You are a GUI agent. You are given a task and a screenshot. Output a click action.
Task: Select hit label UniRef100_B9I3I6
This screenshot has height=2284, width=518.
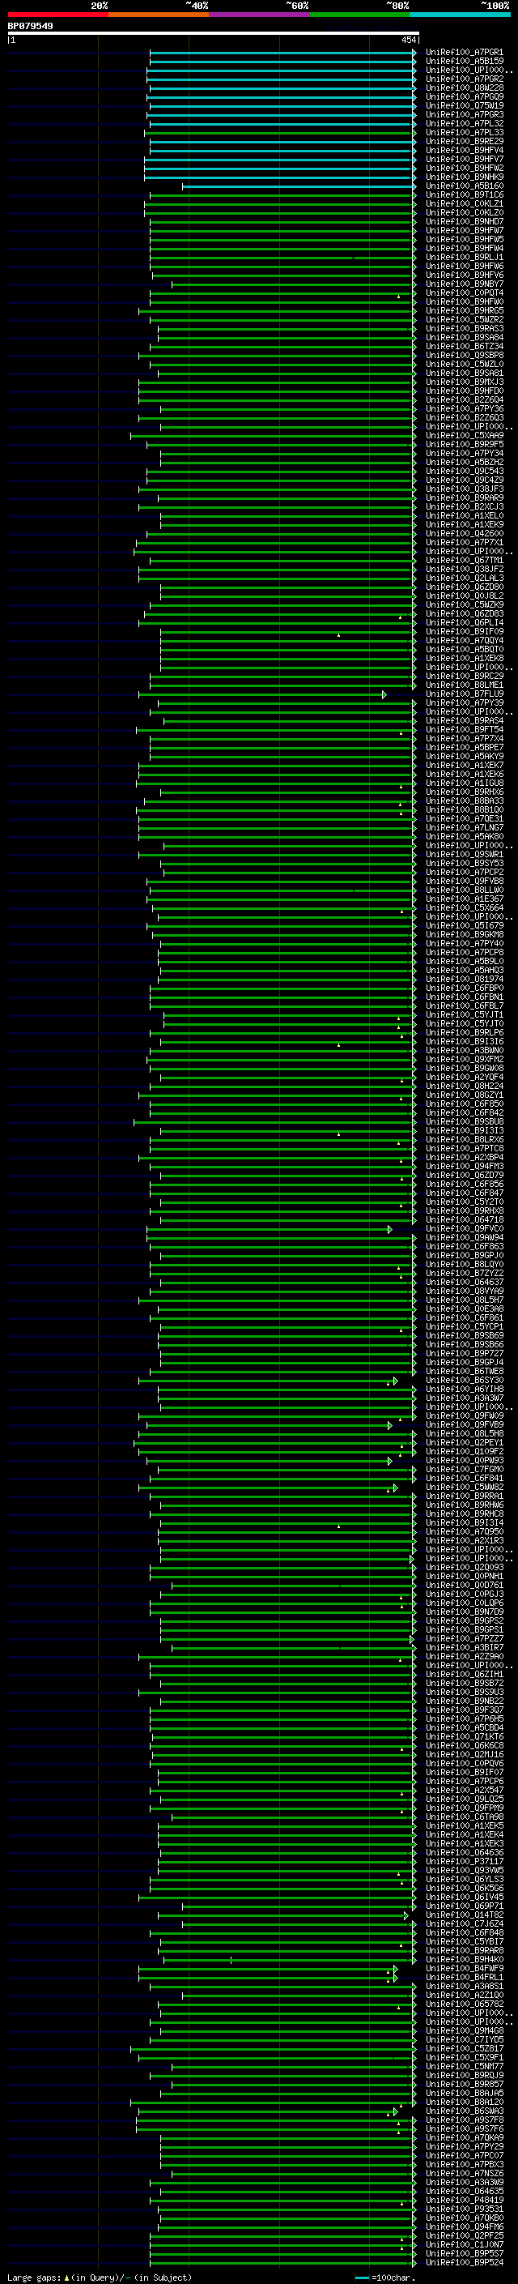tap(464, 1042)
